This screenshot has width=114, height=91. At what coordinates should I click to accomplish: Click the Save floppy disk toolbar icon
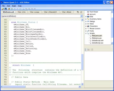click(6, 9)
